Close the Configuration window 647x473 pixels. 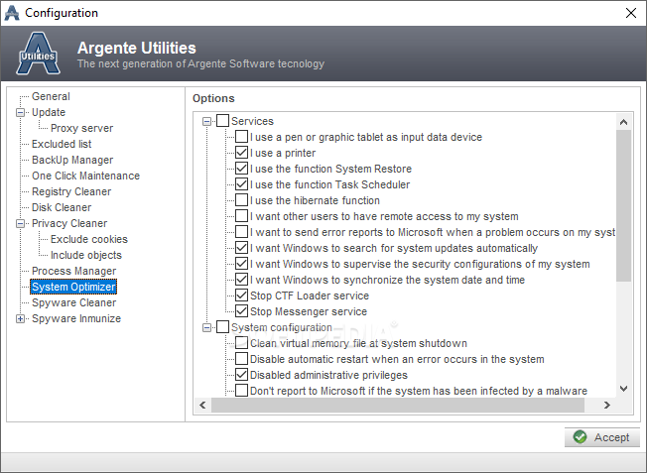631,13
